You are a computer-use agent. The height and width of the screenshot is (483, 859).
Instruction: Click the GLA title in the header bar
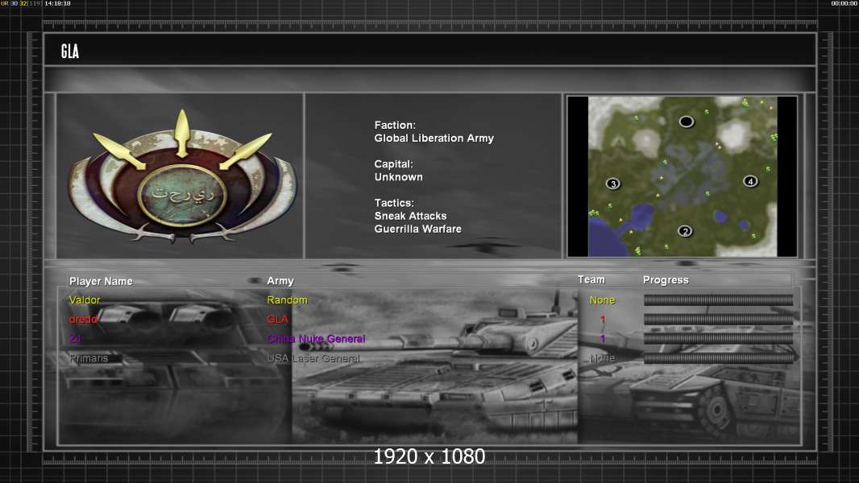[x=70, y=52]
